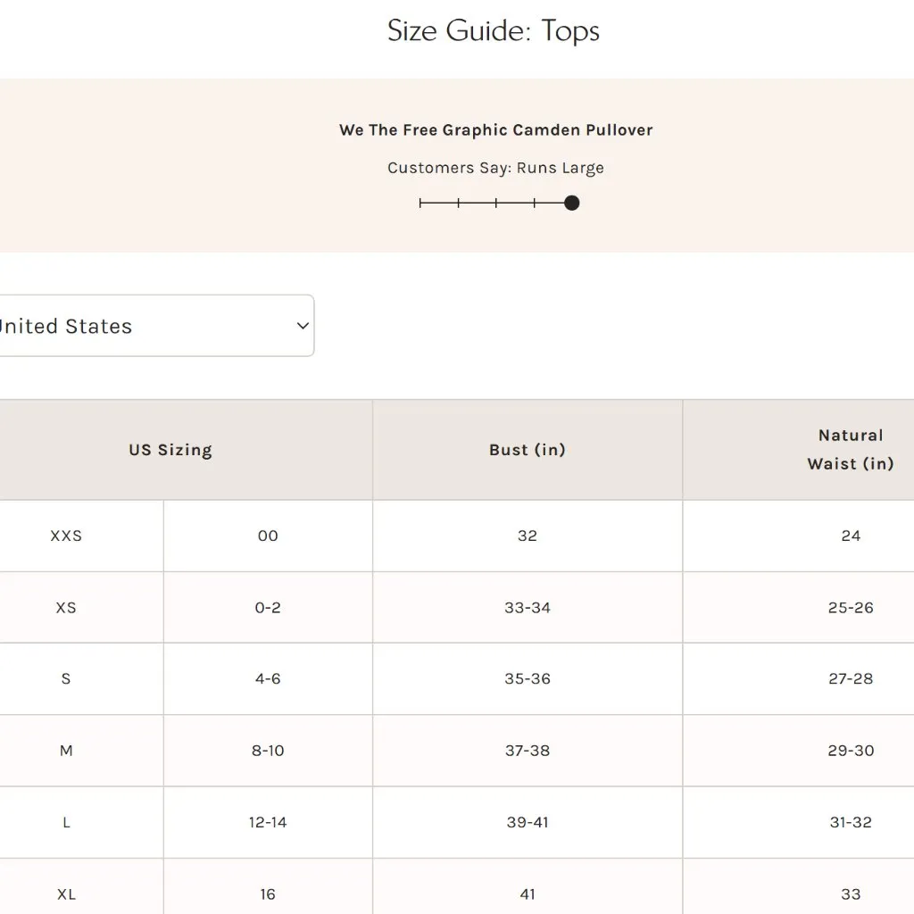Image resolution: width=914 pixels, height=914 pixels.
Task: Select the M size row label
Action: coord(66,751)
